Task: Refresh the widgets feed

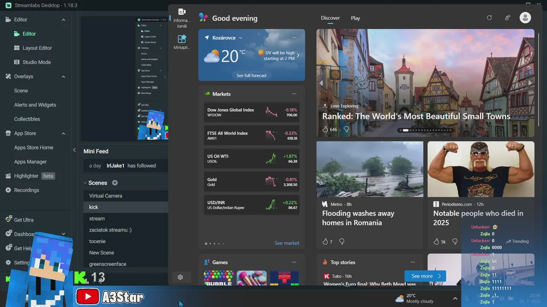Action: click(x=489, y=17)
